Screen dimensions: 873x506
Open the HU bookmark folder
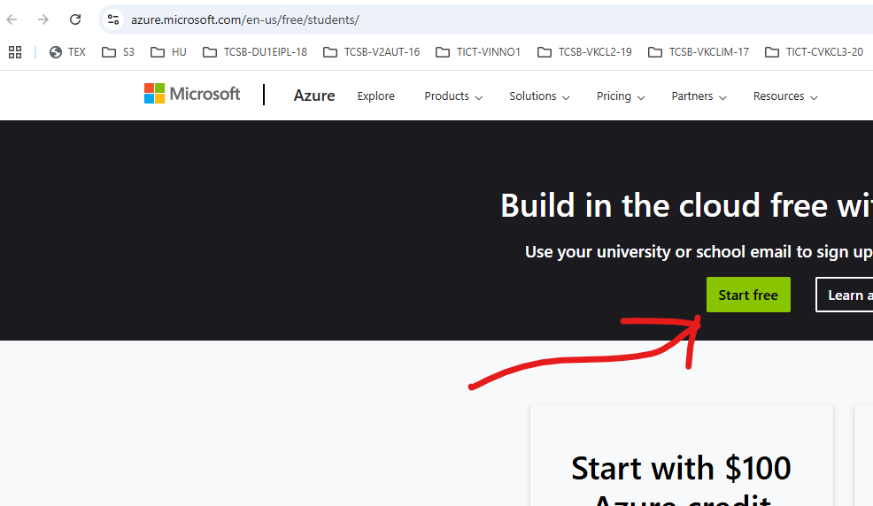pos(169,52)
